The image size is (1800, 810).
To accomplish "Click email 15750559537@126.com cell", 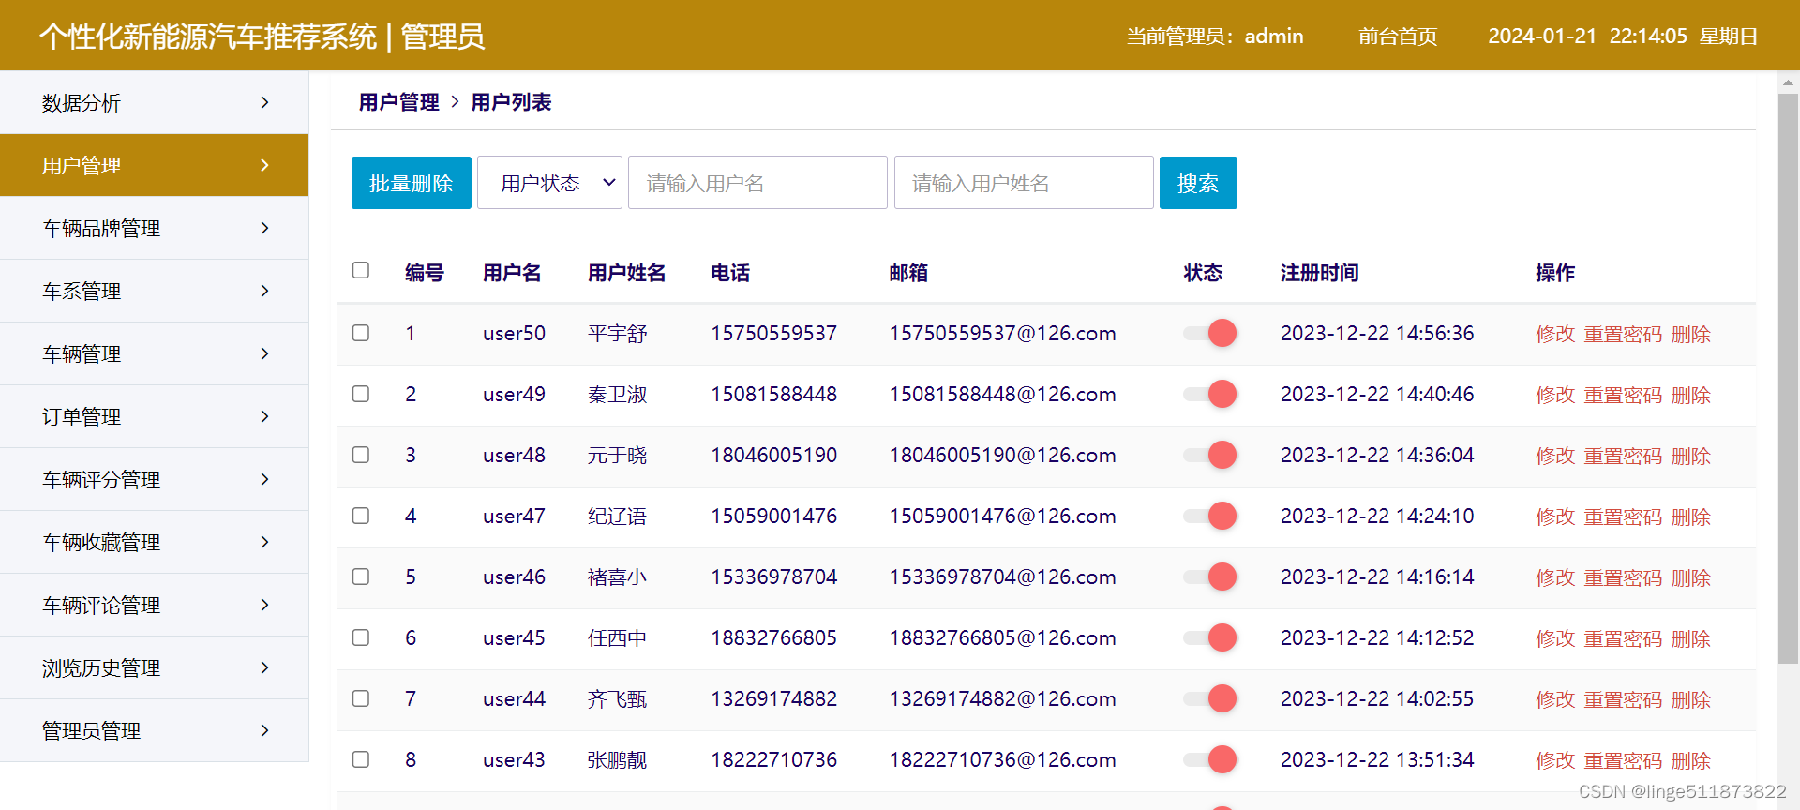I will 1002,333.
